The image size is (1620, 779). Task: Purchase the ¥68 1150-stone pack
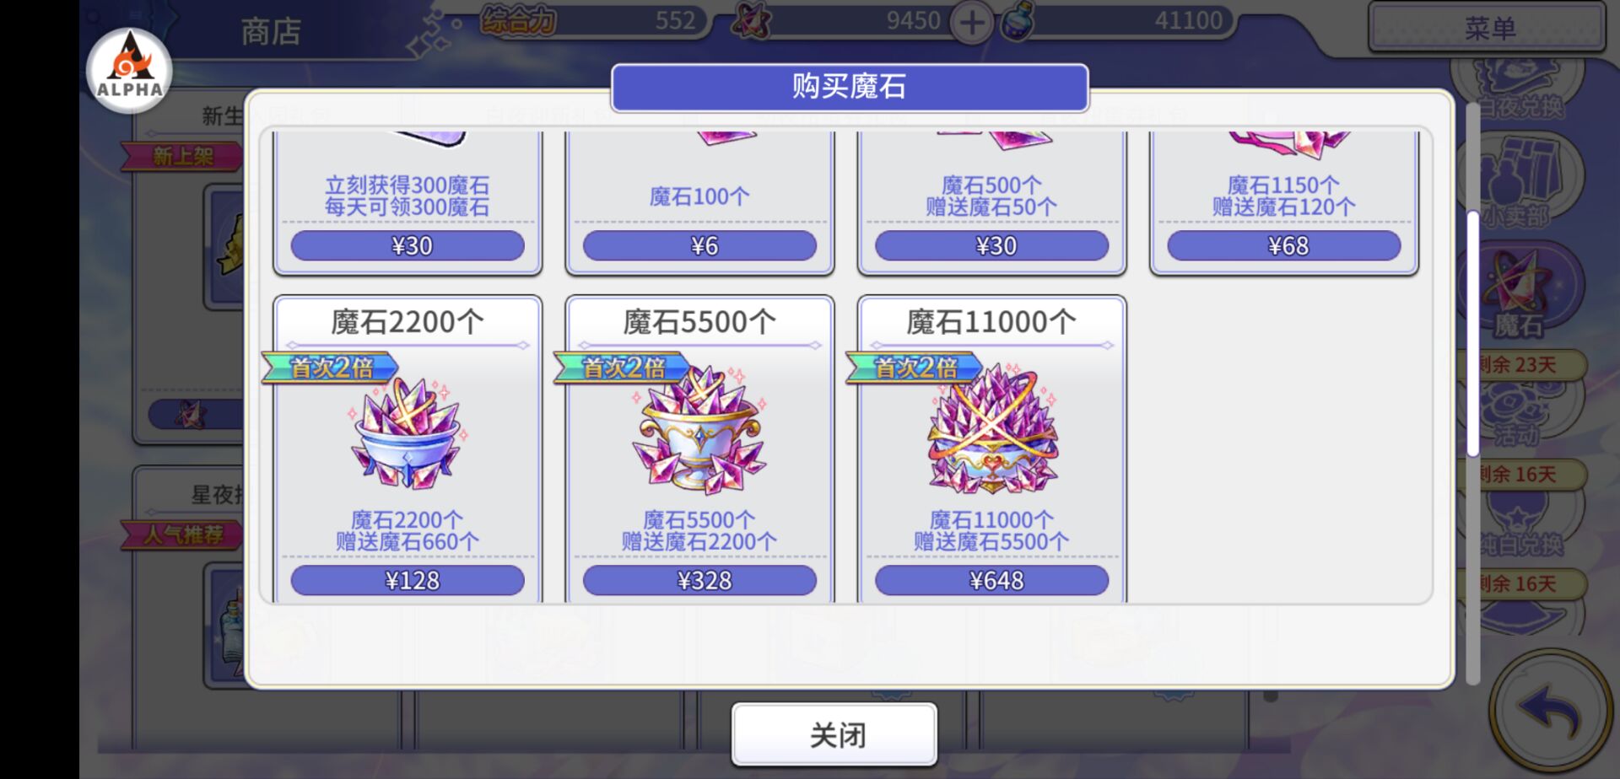point(1284,245)
